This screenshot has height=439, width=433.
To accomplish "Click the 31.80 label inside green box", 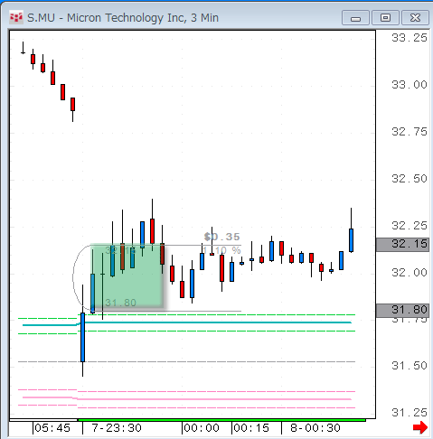I will (x=121, y=303).
